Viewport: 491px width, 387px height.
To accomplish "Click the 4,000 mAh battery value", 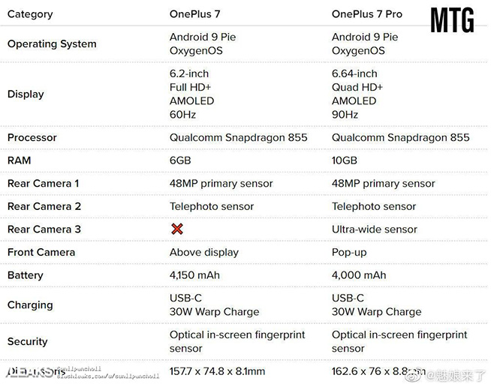I will pos(359,275).
